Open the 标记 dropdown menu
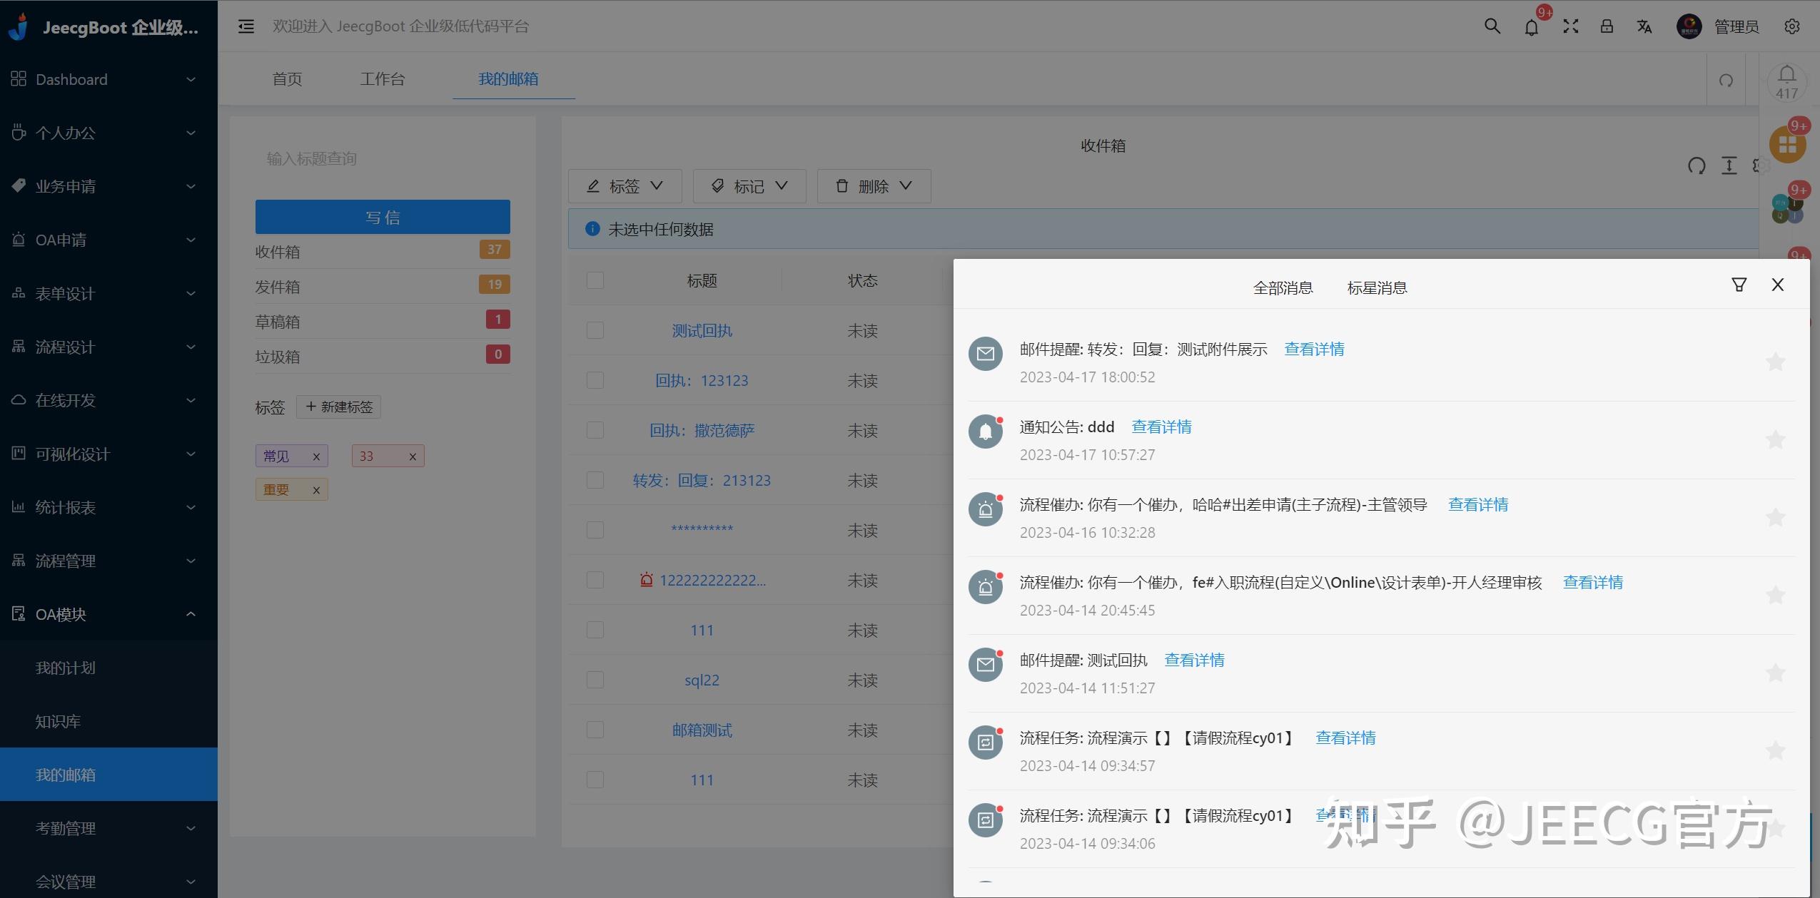Image resolution: width=1820 pixels, height=898 pixels. coord(748,185)
